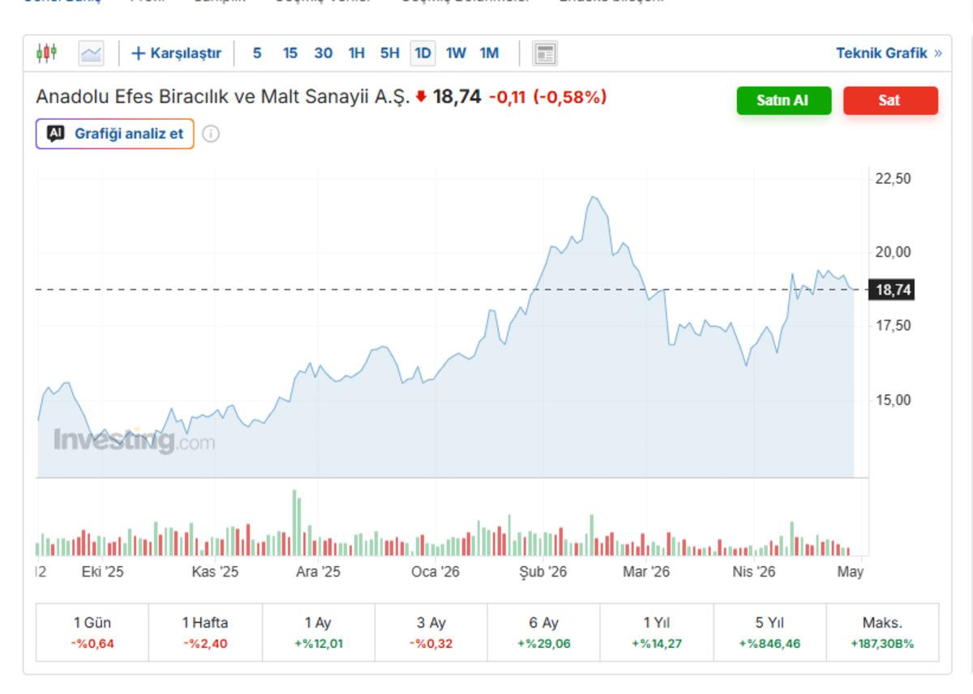
Task: Switch to the 1H interval
Action: click(x=356, y=54)
